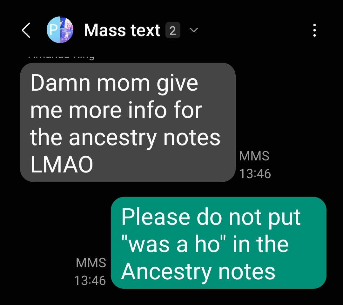Go back using the left arrow
The image size is (343, 305).
[26, 30]
